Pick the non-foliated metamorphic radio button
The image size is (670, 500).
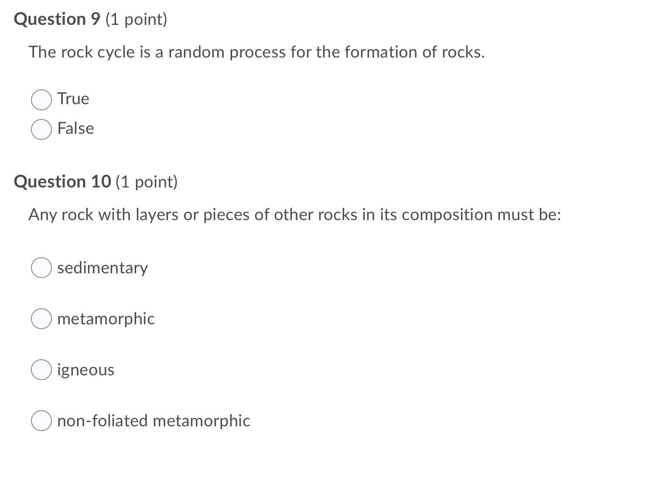coord(41,421)
